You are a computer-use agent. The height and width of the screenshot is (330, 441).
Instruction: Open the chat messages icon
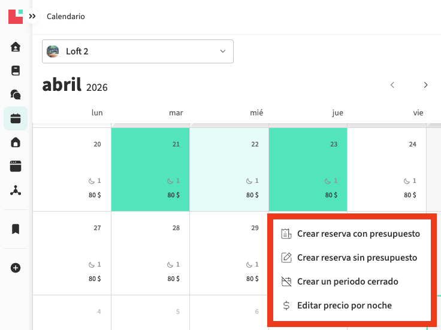pyautogui.click(x=16, y=94)
